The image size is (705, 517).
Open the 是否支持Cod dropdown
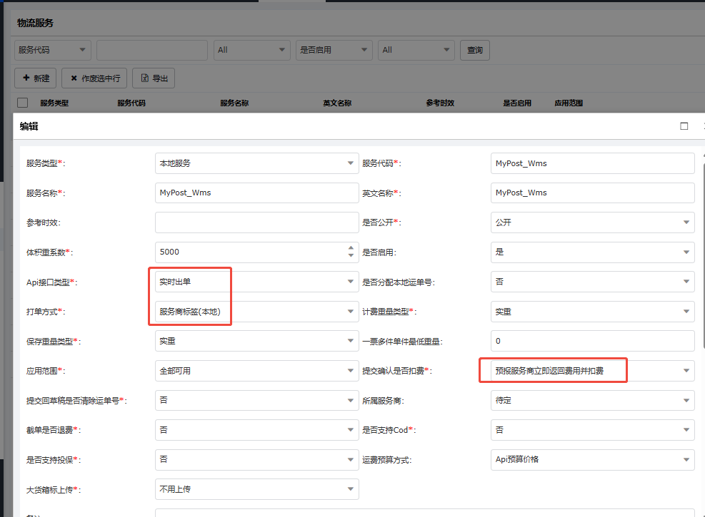coord(593,430)
